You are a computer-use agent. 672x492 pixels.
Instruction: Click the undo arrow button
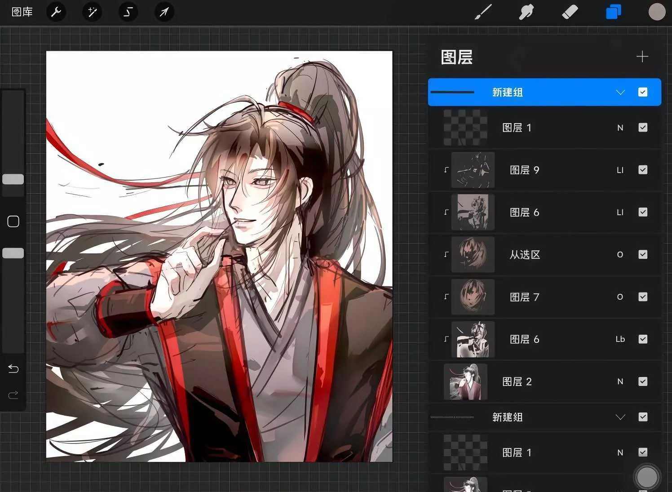[13, 369]
